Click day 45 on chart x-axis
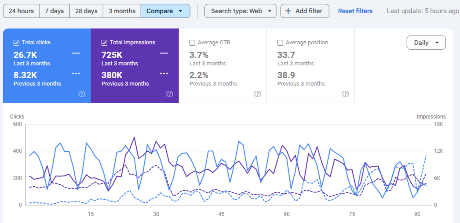 click(x=221, y=214)
